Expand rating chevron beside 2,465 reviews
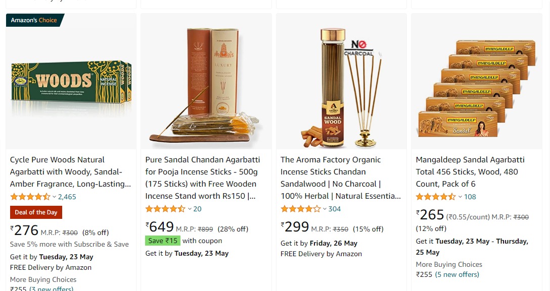The width and height of the screenshot is (550, 291). [54, 197]
